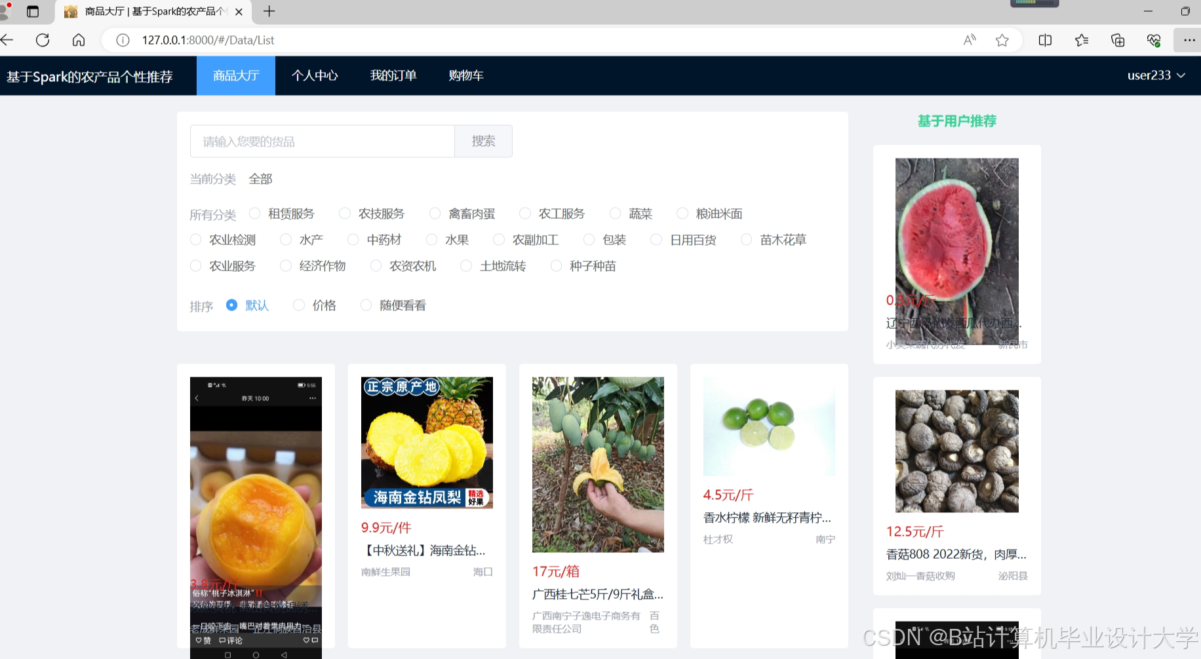Click the new tab plus button
The image size is (1201, 659).
(269, 11)
